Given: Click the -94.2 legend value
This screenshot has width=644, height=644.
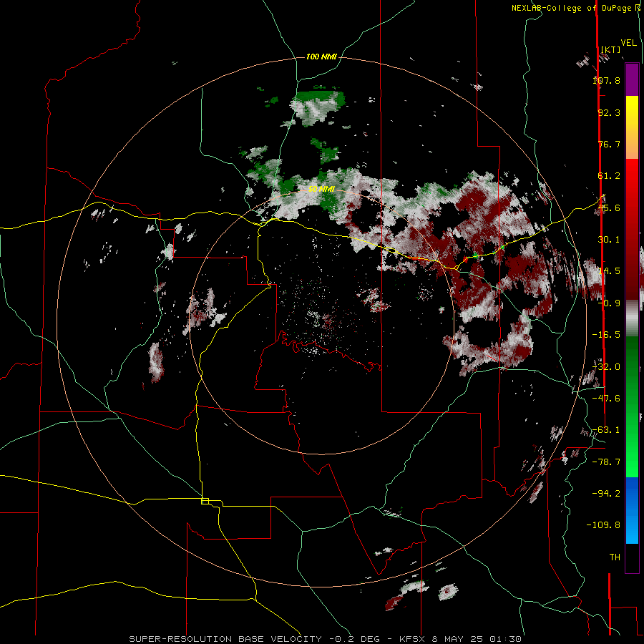Looking at the screenshot, I should coord(606,493).
